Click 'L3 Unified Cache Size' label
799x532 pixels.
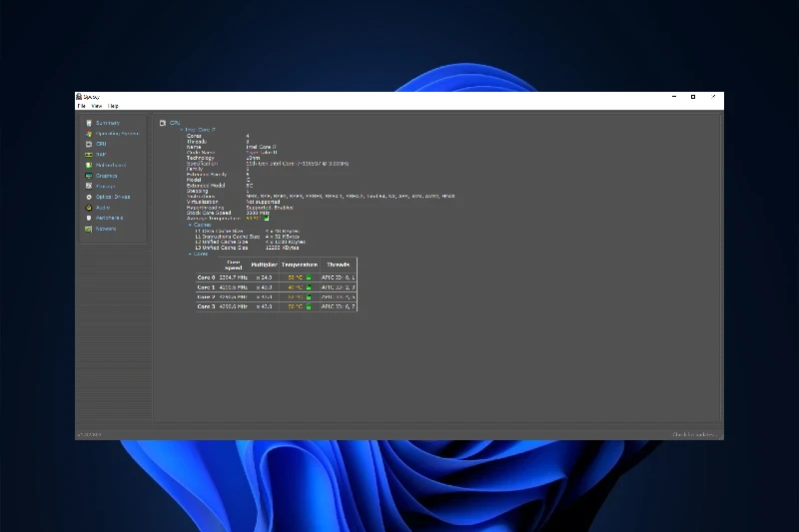[x=221, y=248]
